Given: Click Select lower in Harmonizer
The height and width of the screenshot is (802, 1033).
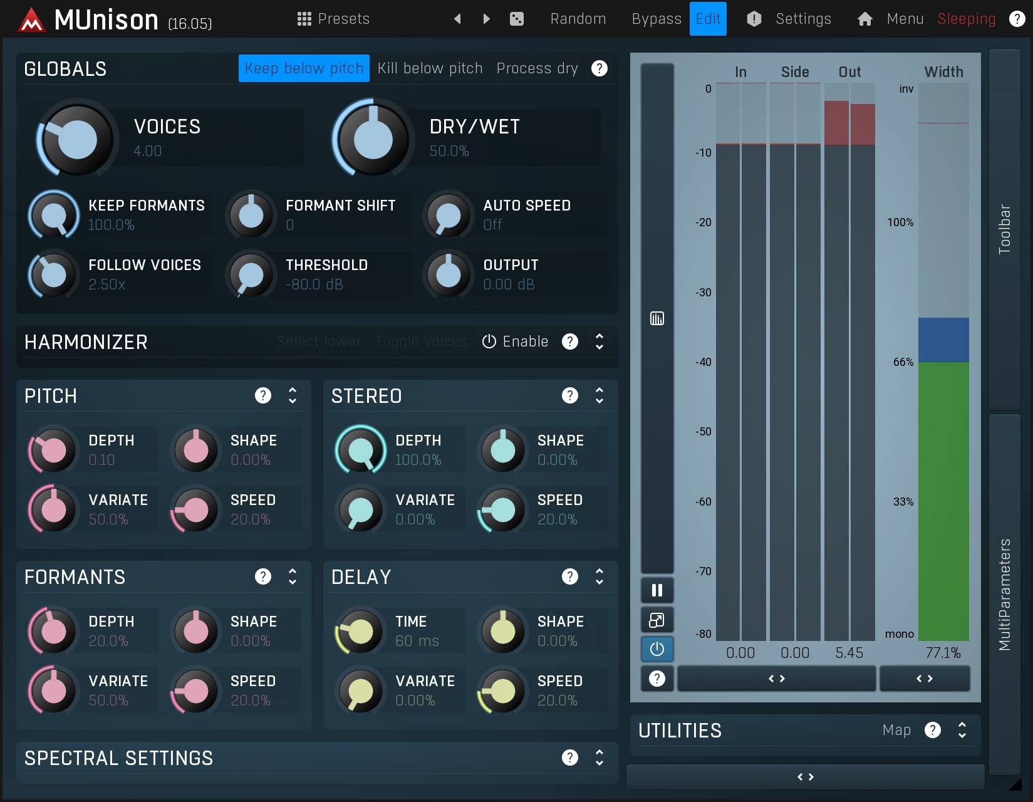Looking at the screenshot, I should tap(319, 341).
